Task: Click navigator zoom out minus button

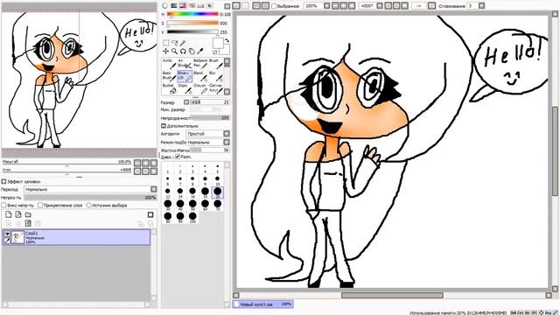Action: [137, 163]
